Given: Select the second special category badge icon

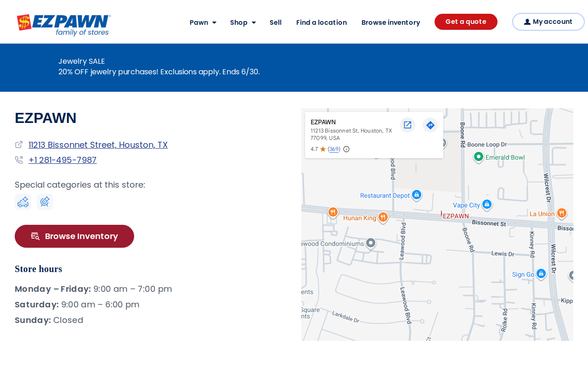Looking at the screenshot, I should (x=45, y=202).
